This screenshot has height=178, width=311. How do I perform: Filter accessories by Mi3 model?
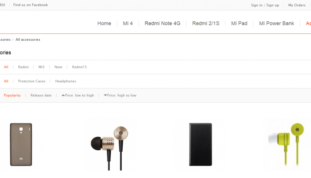[x=41, y=67]
